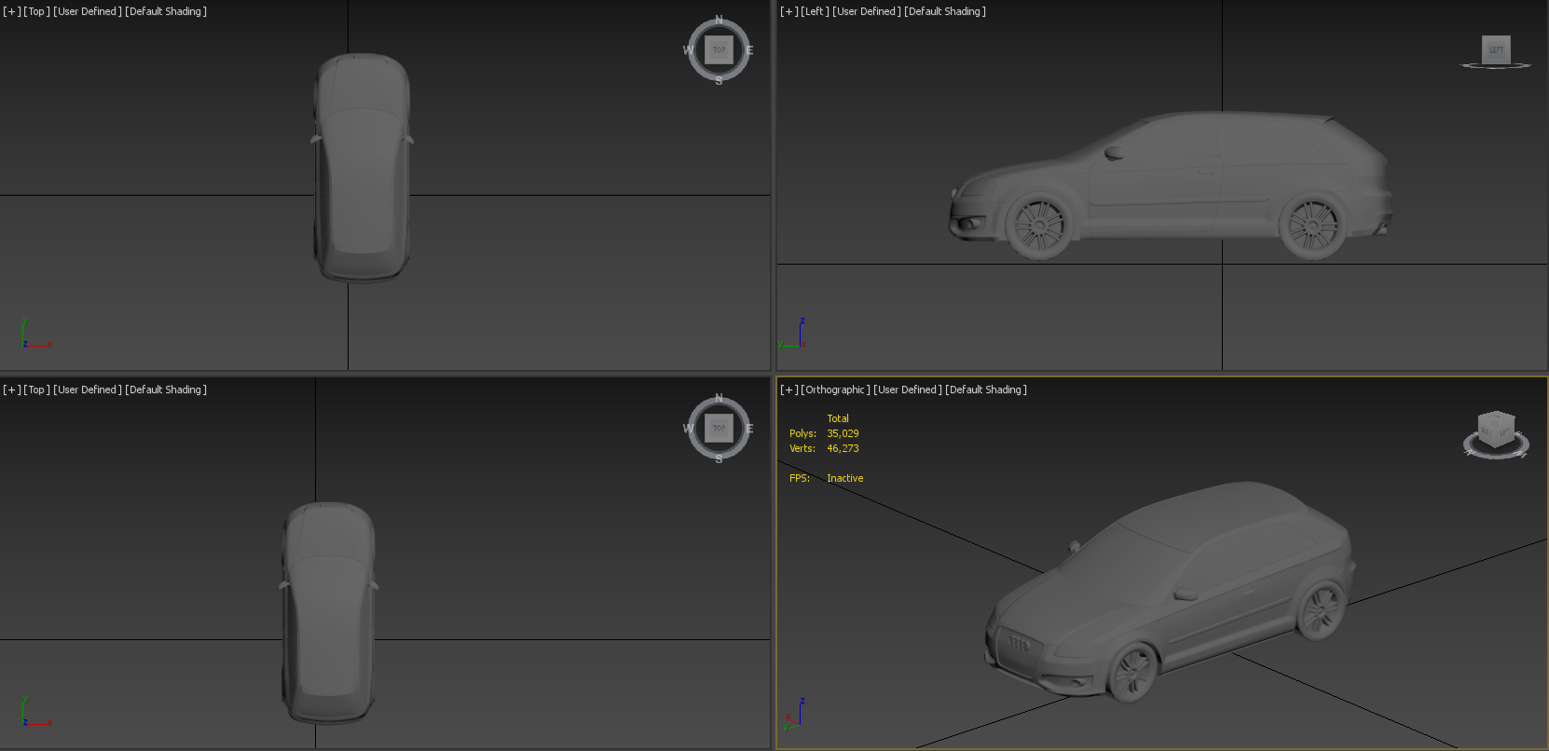
Task: Click compass S on the upper Top viewport ViewCube
Action: pos(719,81)
